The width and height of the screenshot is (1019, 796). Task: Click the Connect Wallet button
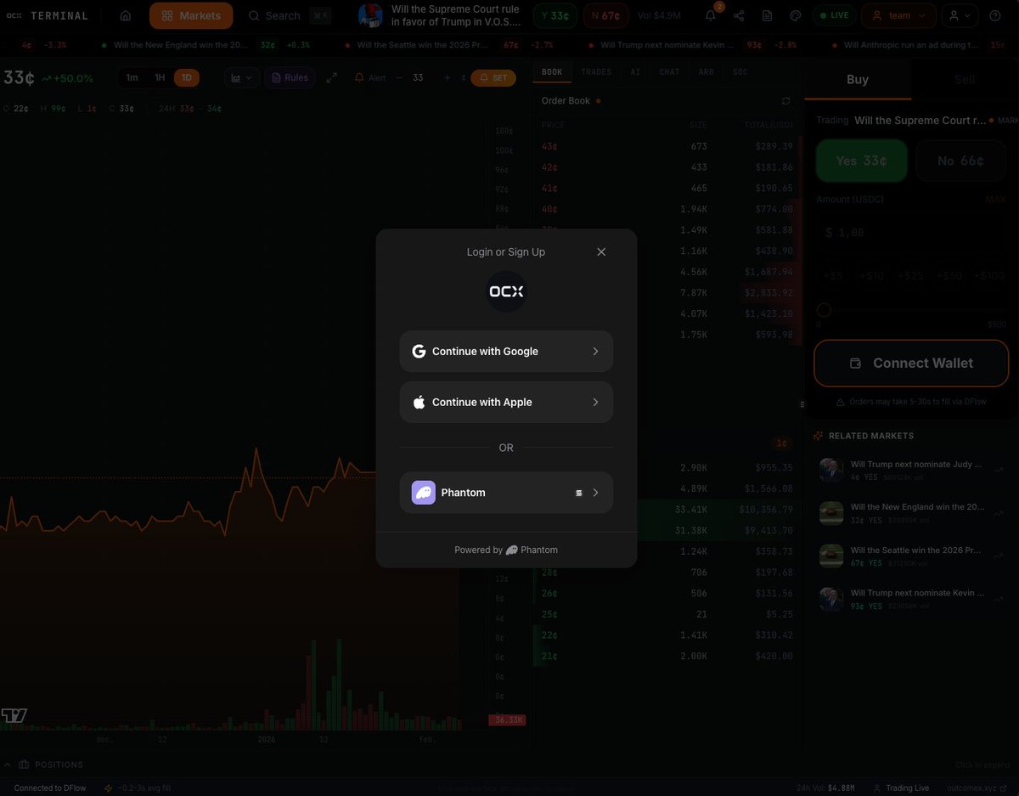pos(911,363)
